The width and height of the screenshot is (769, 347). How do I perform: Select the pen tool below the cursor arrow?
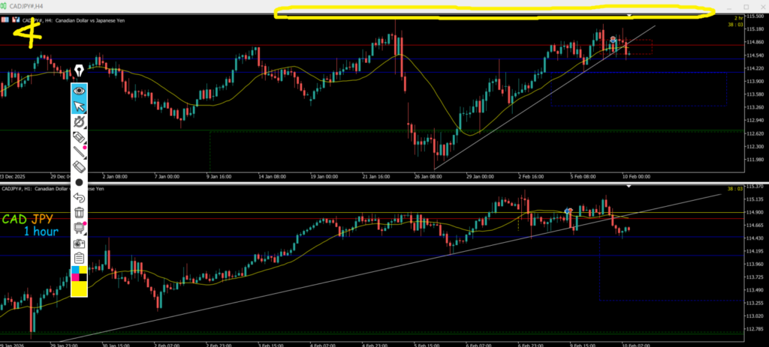79,121
